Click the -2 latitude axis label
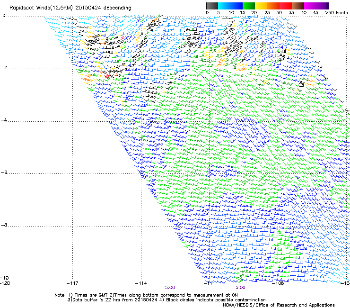 click(x=4, y=68)
